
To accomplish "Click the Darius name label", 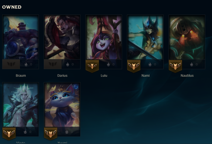I will coord(62,76).
